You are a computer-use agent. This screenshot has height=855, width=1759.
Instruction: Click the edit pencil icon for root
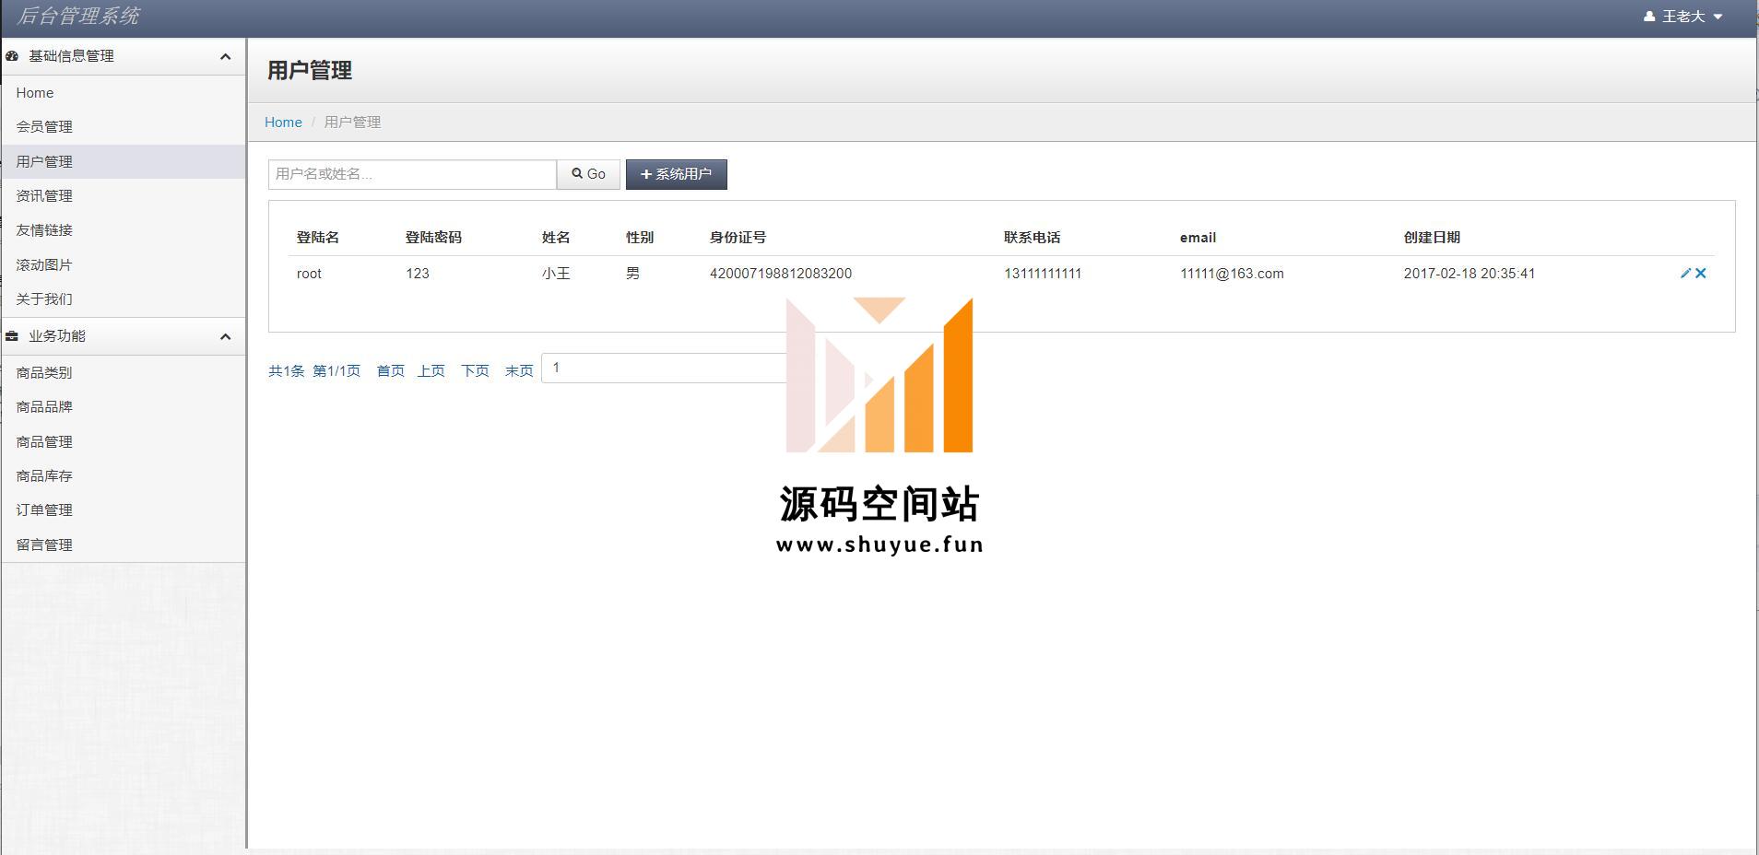(x=1685, y=273)
